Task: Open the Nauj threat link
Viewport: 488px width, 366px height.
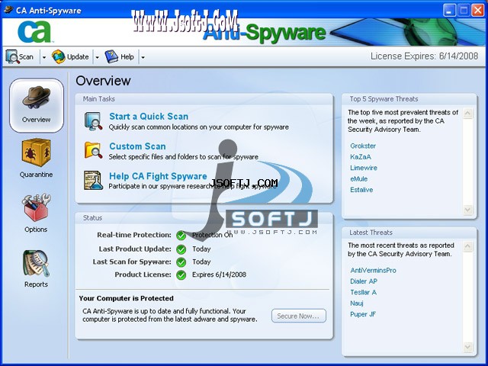Action: click(357, 303)
